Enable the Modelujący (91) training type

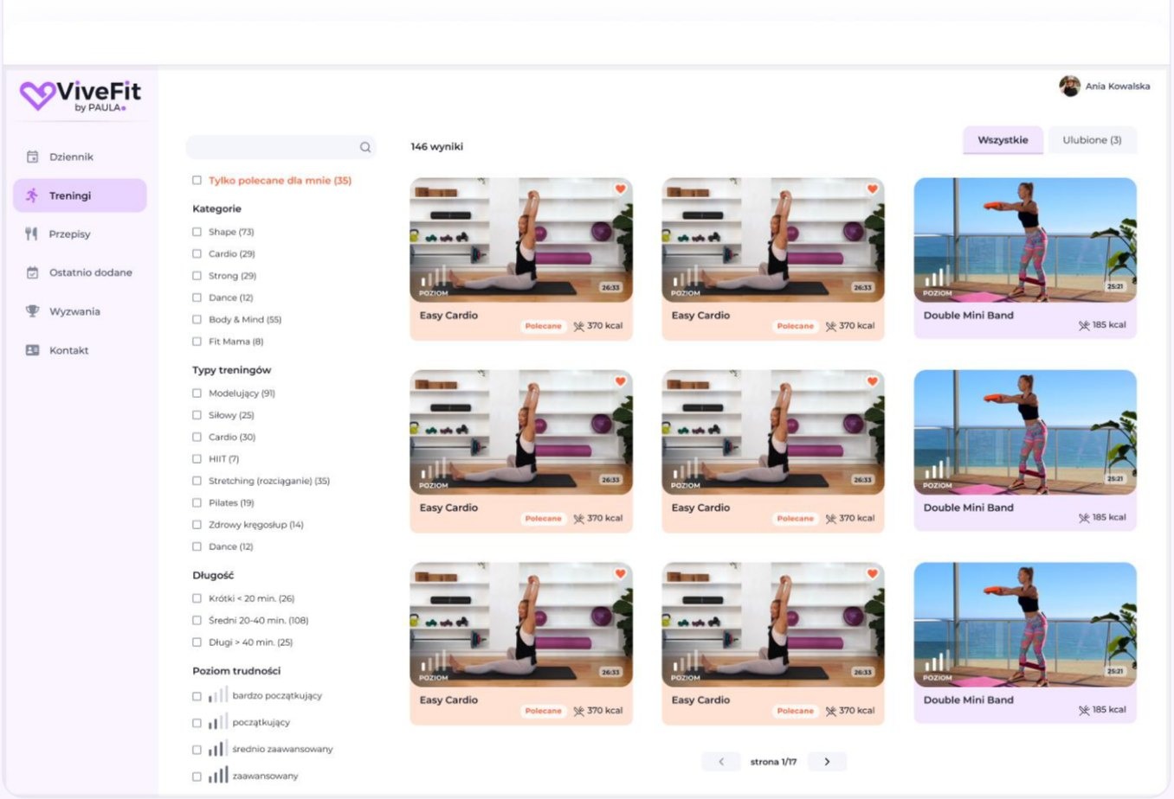point(197,393)
